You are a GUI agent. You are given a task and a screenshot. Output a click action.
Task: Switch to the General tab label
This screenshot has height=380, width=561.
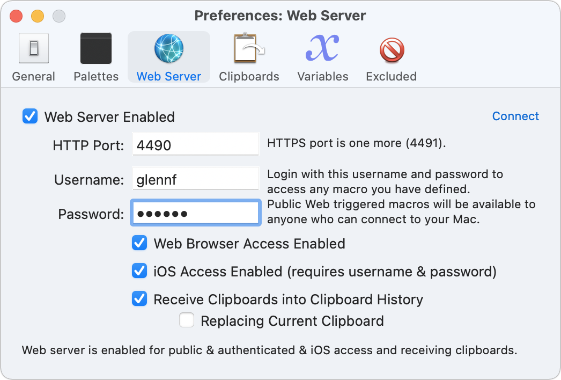pos(34,76)
